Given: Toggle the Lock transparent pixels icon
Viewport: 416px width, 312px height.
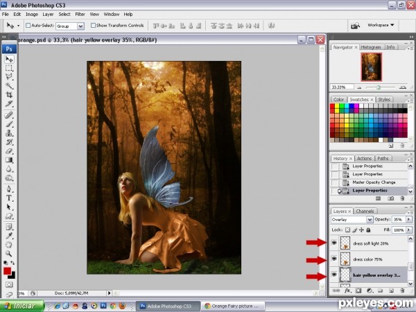Looking at the screenshot, I should tap(347, 230).
